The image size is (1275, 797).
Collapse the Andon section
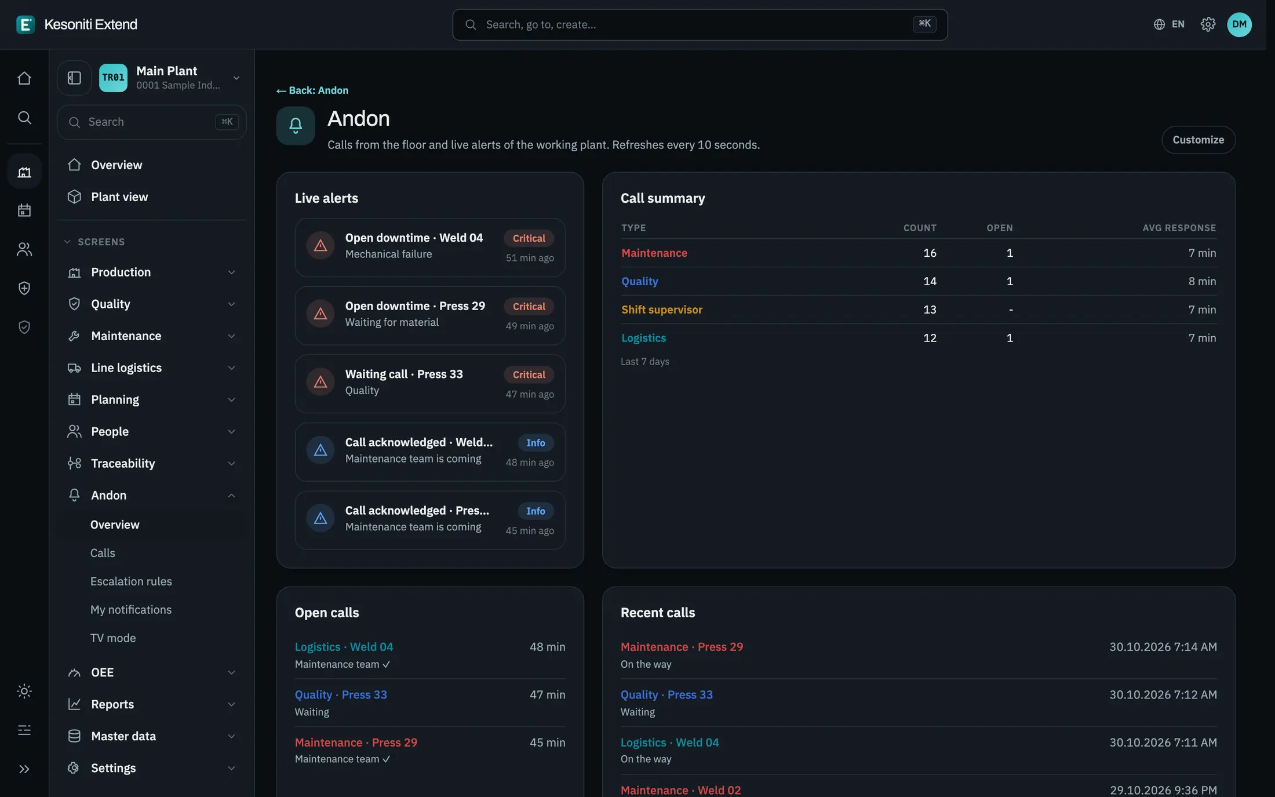coord(152,495)
